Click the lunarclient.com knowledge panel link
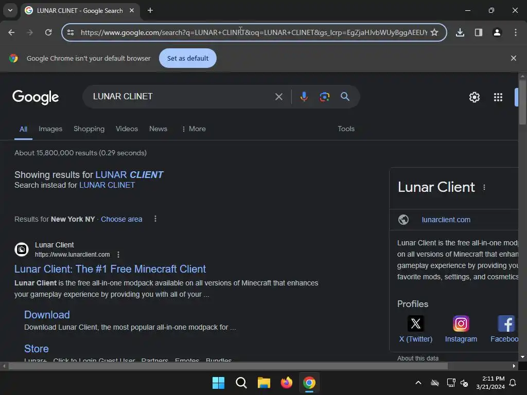The height and width of the screenshot is (395, 527). point(446,220)
